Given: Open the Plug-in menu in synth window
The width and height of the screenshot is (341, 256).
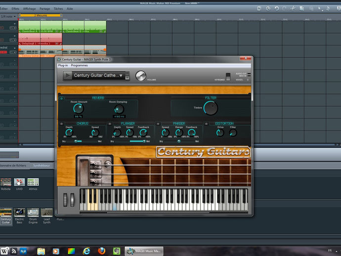Looking at the screenshot, I should 63,65.
